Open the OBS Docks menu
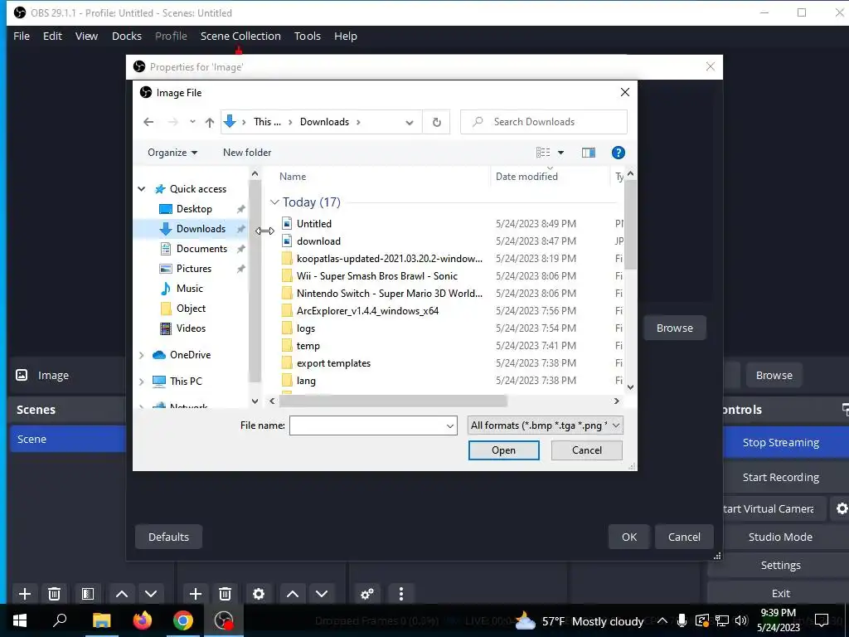Image resolution: width=849 pixels, height=637 pixels. pos(127,36)
